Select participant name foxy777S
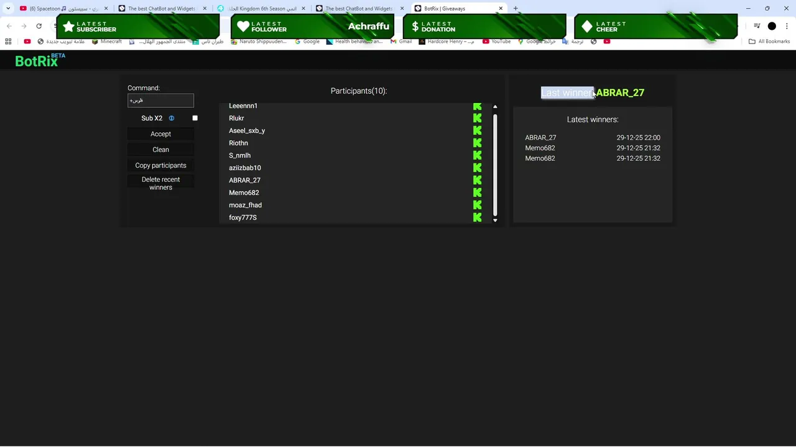796x447 pixels. click(243, 217)
